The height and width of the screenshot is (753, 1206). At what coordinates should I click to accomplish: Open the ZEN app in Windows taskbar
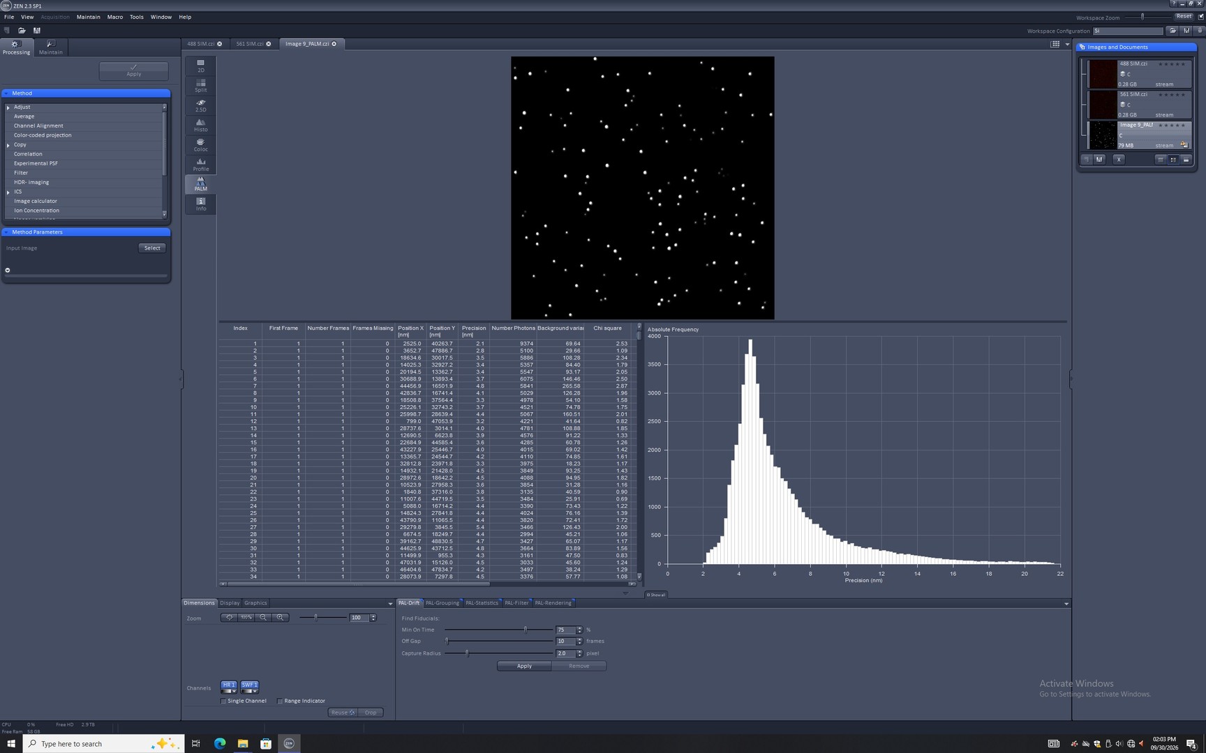click(289, 743)
